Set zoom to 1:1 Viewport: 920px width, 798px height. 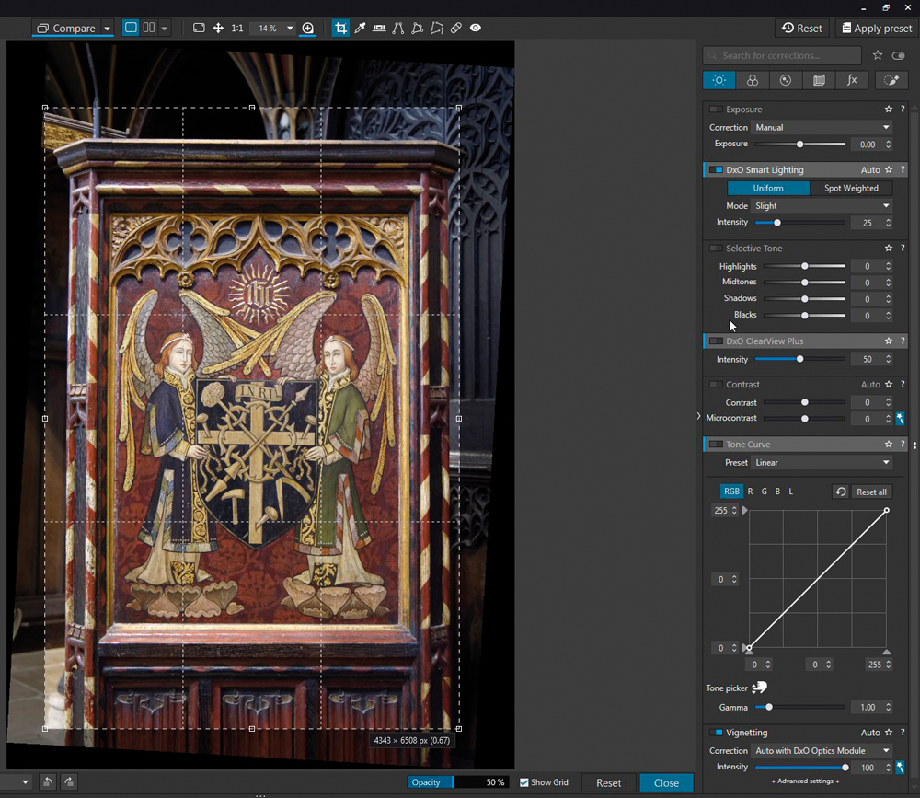pyautogui.click(x=237, y=28)
